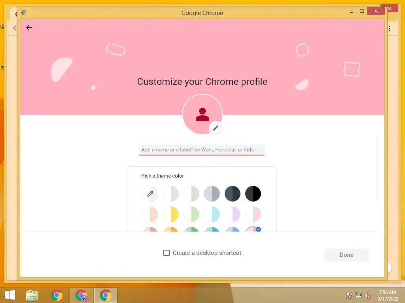
Task: Open the Windows Start button
Action: click(x=10, y=295)
